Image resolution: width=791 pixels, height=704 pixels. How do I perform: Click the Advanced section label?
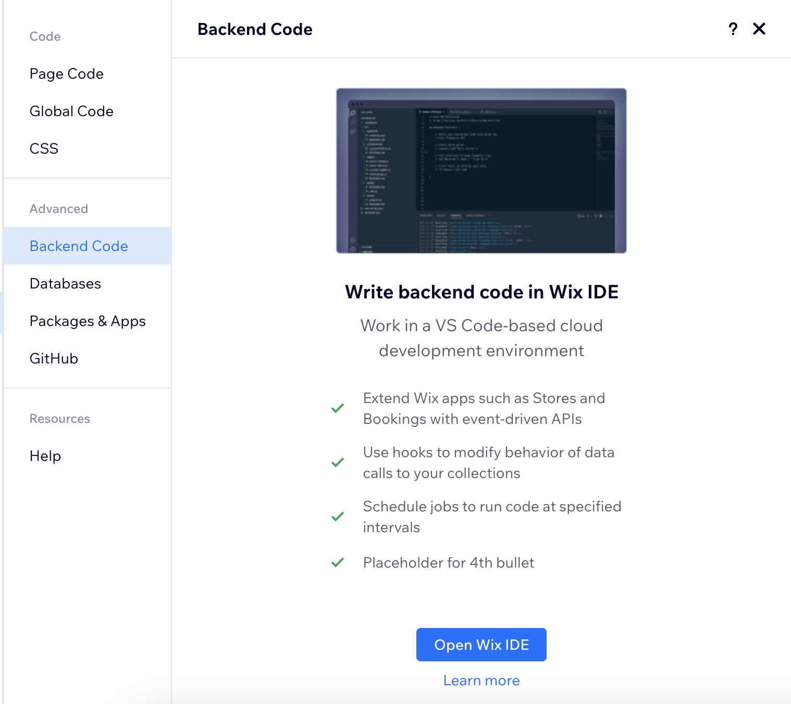59,209
